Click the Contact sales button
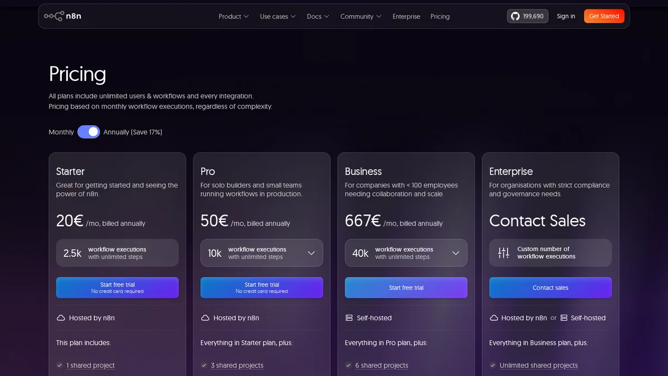The width and height of the screenshot is (668, 376). click(551, 287)
